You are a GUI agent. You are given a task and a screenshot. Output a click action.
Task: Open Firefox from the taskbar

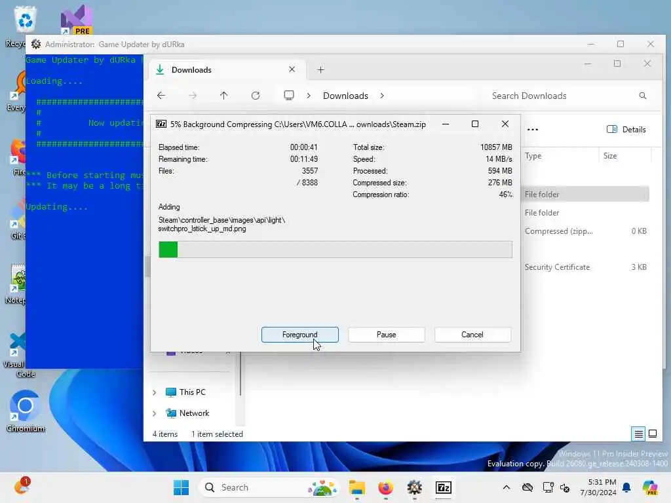[x=385, y=487]
